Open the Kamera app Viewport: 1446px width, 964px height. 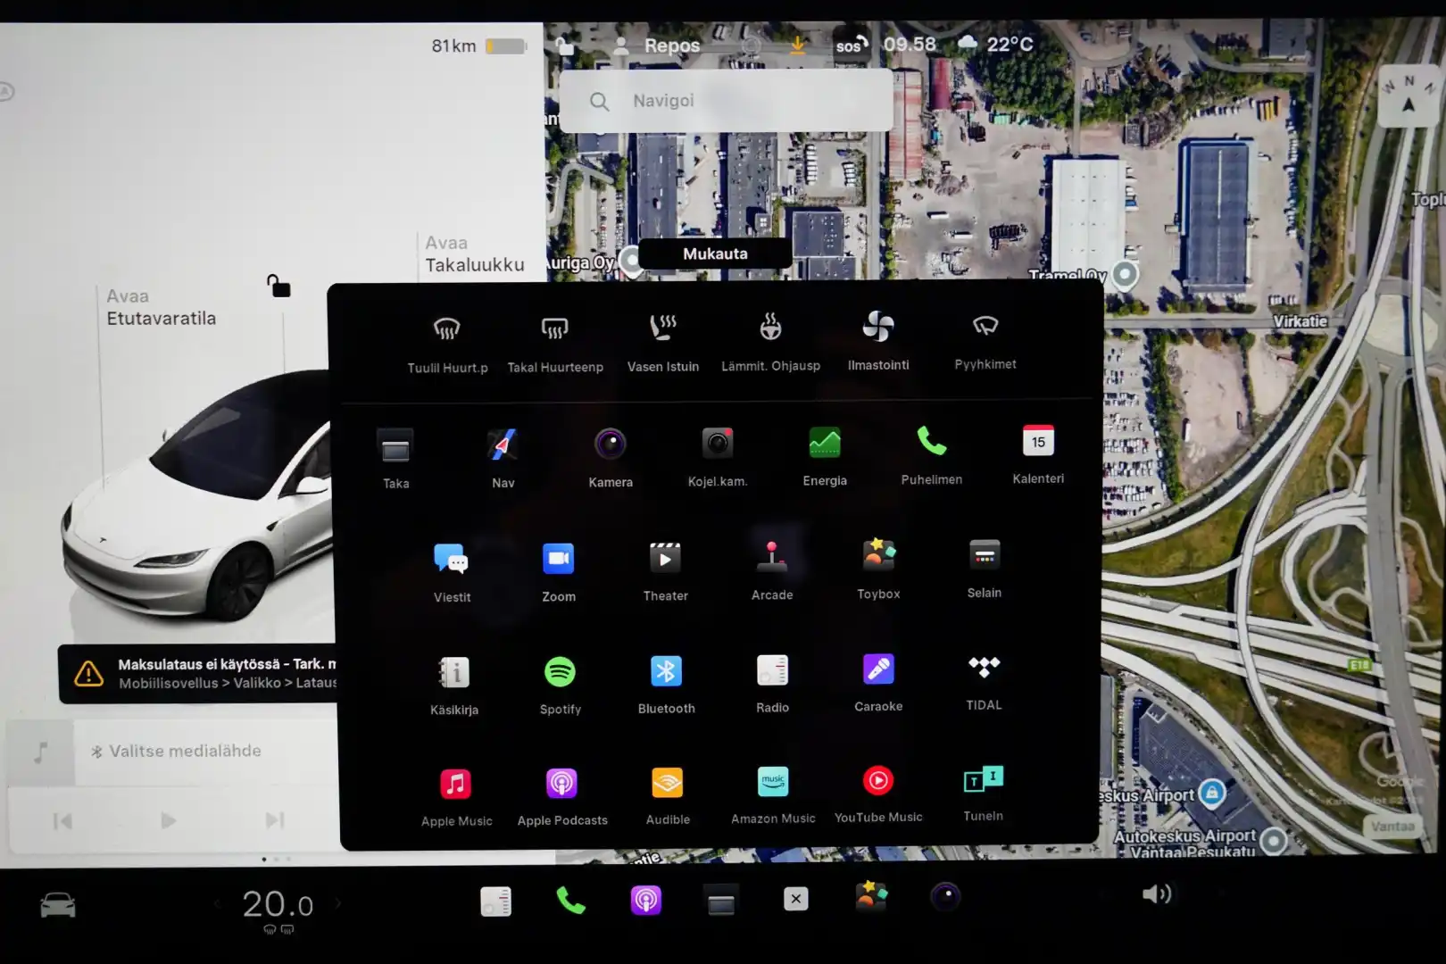(611, 457)
